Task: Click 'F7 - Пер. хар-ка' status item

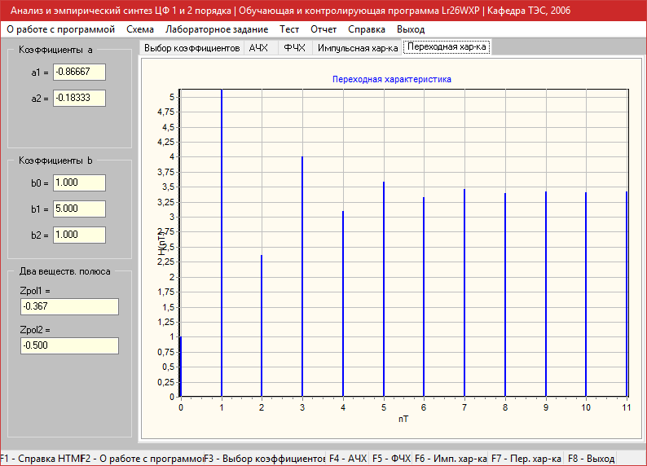Action: click(526, 459)
